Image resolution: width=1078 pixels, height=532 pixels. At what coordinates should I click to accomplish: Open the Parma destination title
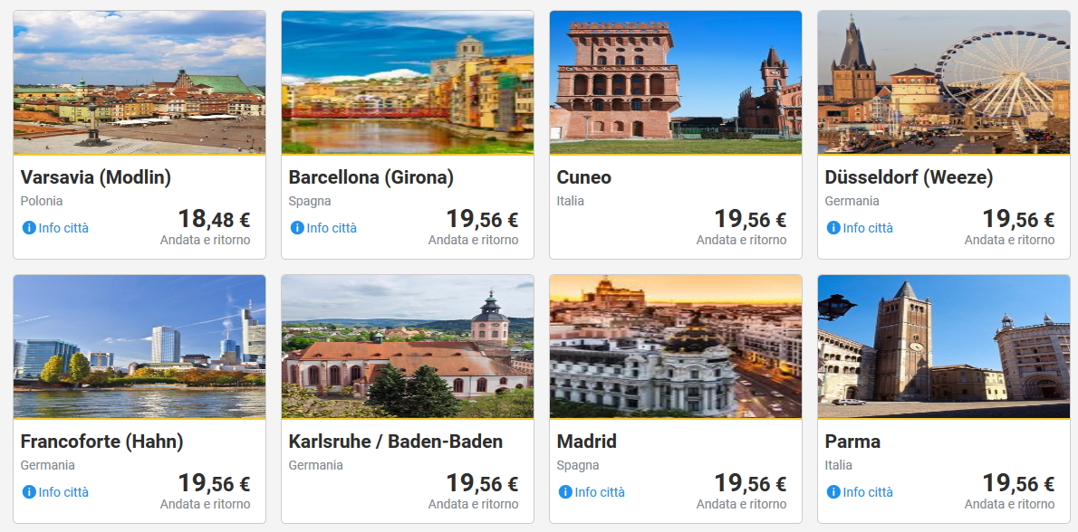pyautogui.click(x=852, y=442)
